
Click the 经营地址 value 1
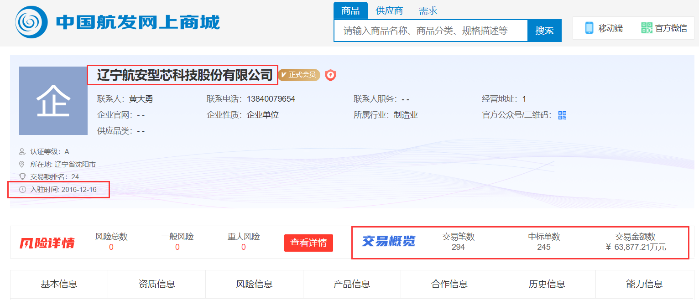click(524, 99)
